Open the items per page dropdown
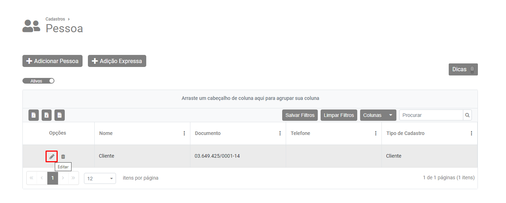The image size is (506, 203). [x=100, y=178]
